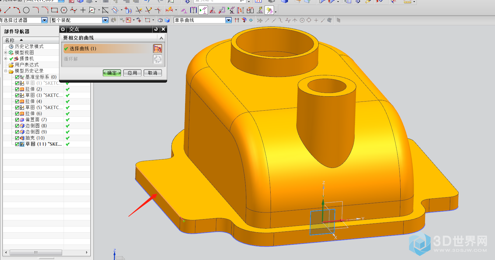Click the Auto Dimension lightning icon
The height and width of the screenshot is (260, 495).
pyautogui.click(x=260, y=11)
